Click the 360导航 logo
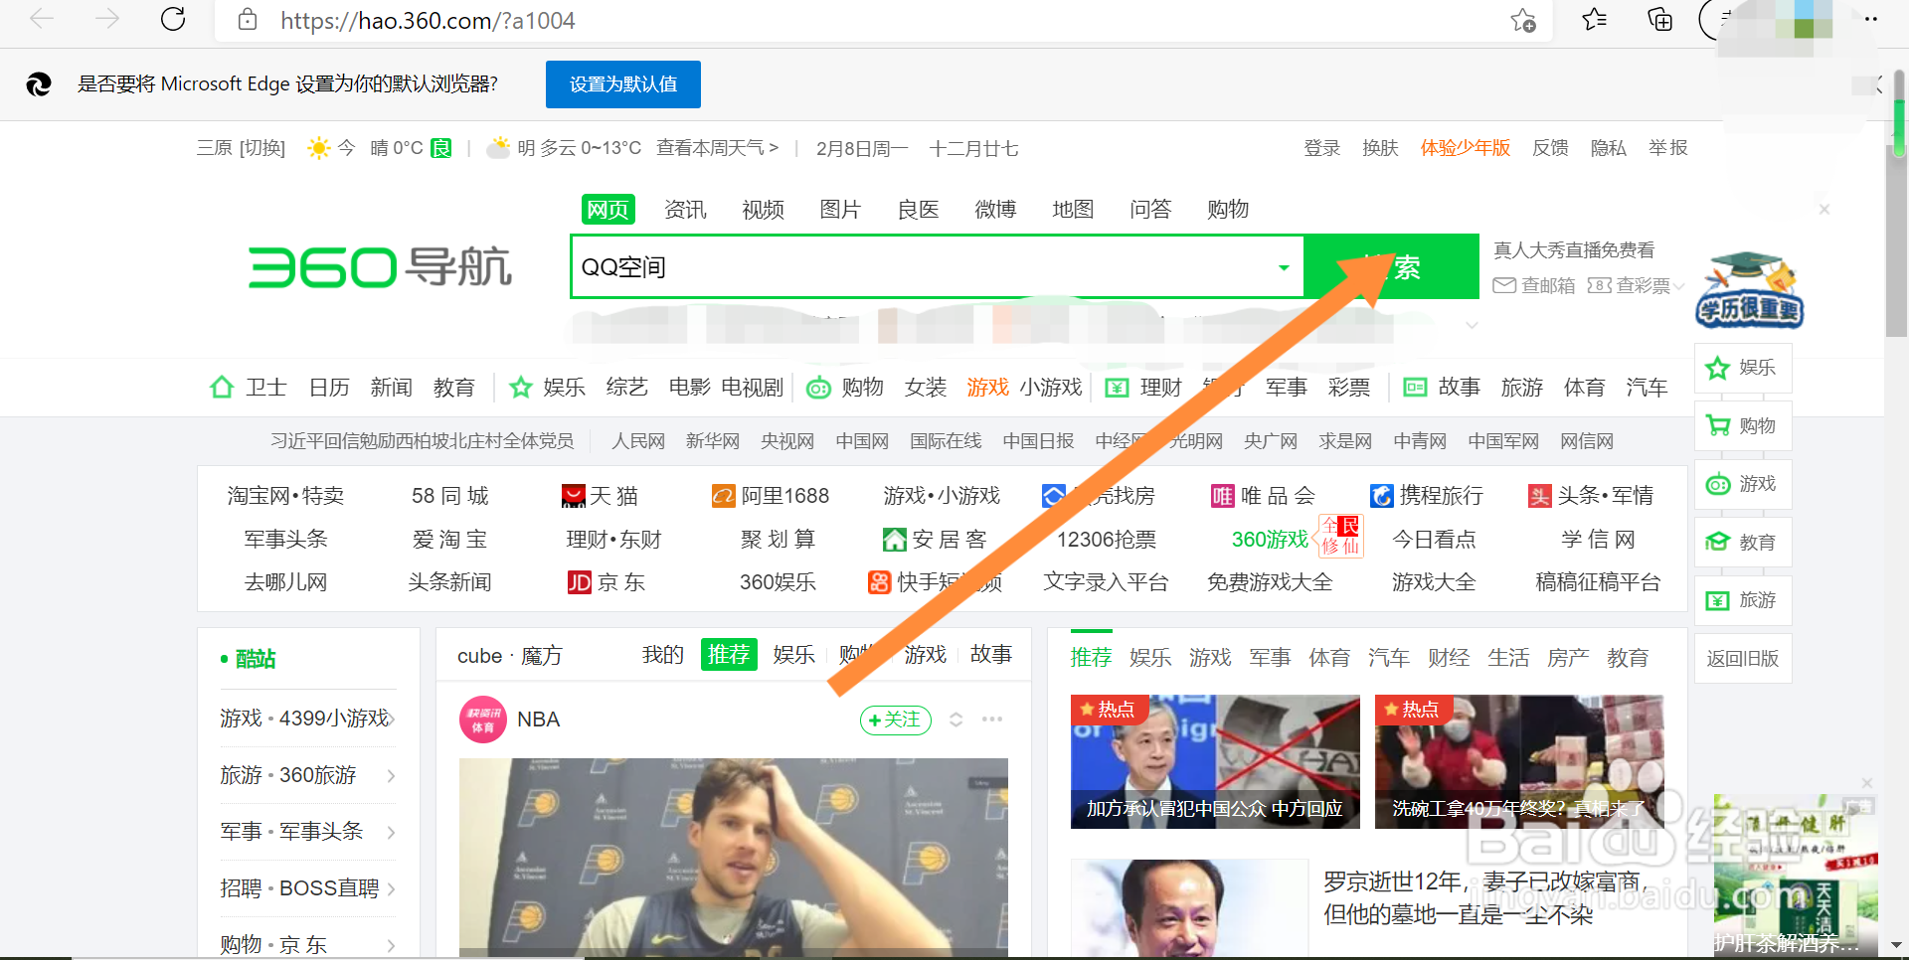 380,267
